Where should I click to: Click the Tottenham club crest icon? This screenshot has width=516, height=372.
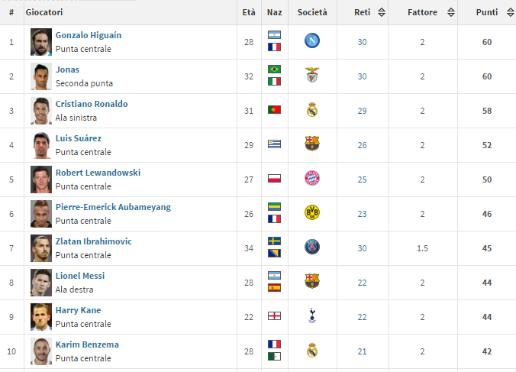[311, 316]
